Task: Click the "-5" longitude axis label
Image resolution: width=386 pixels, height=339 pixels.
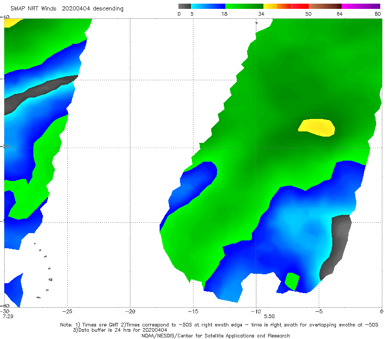Action: click(x=319, y=311)
